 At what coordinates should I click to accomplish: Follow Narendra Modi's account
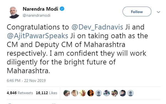tap(137, 11)
